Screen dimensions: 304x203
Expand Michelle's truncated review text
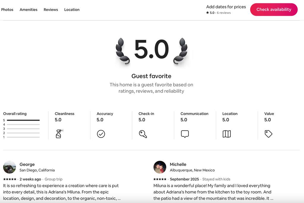coord(272,199)
